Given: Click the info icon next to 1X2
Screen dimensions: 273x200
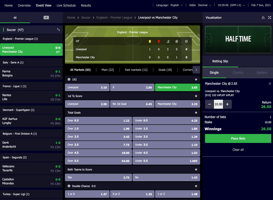Looking at the screenshot, I should click(69, 80).
